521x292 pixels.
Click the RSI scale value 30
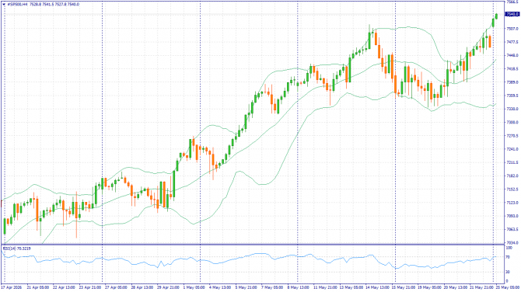(508, 272)
